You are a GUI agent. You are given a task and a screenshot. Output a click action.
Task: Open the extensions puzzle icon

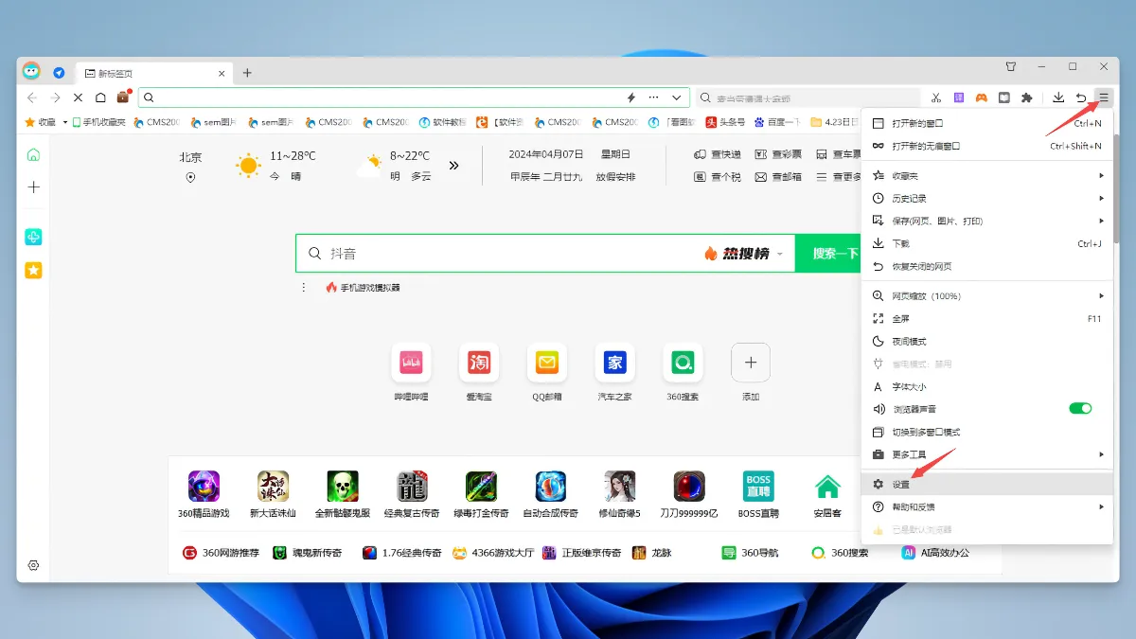[x=1024, y=98]
